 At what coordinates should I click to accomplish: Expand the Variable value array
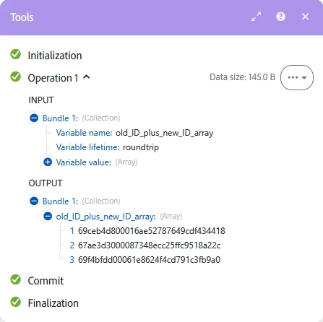[x=48, y=162]
